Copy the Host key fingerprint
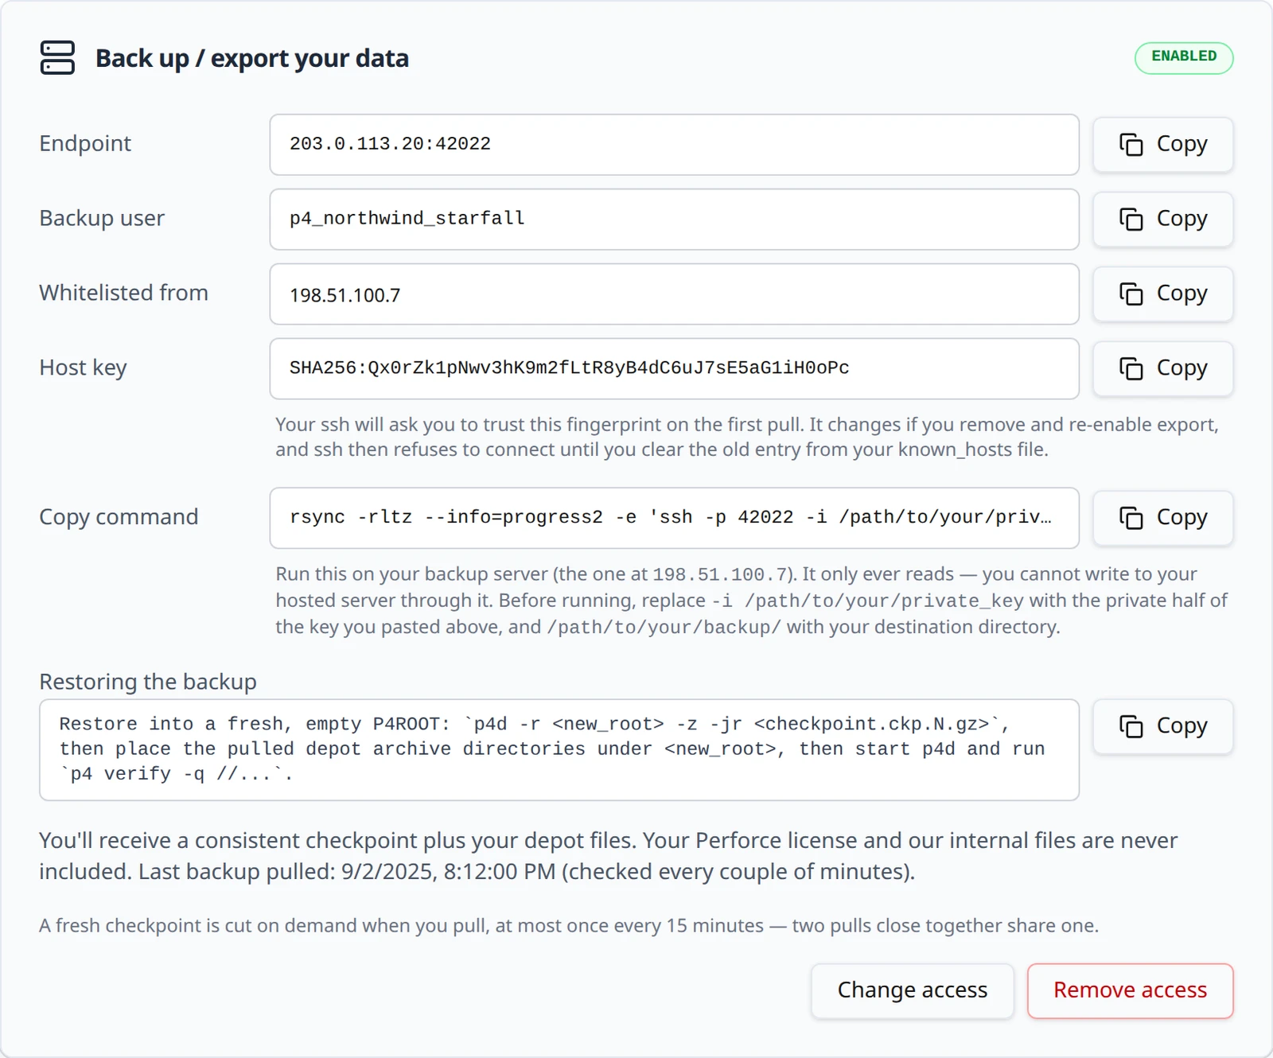Image resolution: width=1273 pixels, height=1058 pixels. click(x=1162, y=369)
